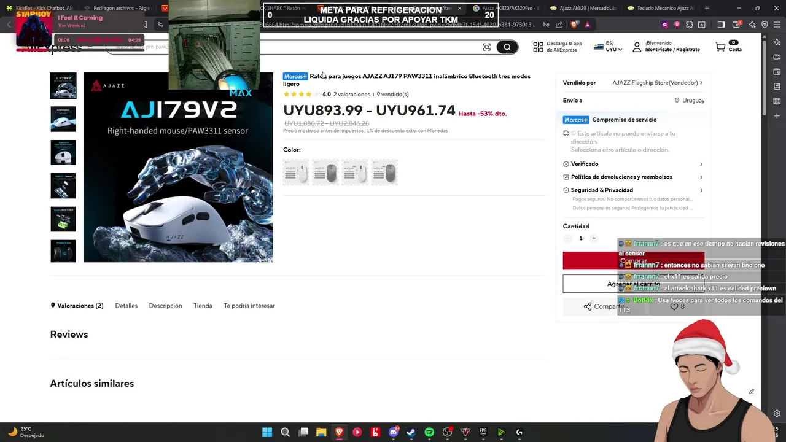
Task: Switch to Valoraciones (2) tab
Action: pyautogui.click(x=77, y=306)
